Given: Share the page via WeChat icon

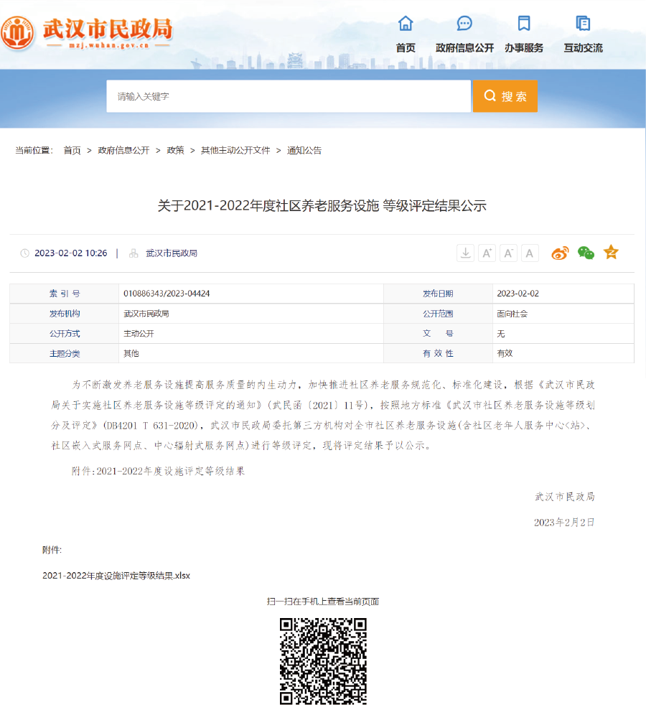Looking at the screenshot, I should point(586,253).
